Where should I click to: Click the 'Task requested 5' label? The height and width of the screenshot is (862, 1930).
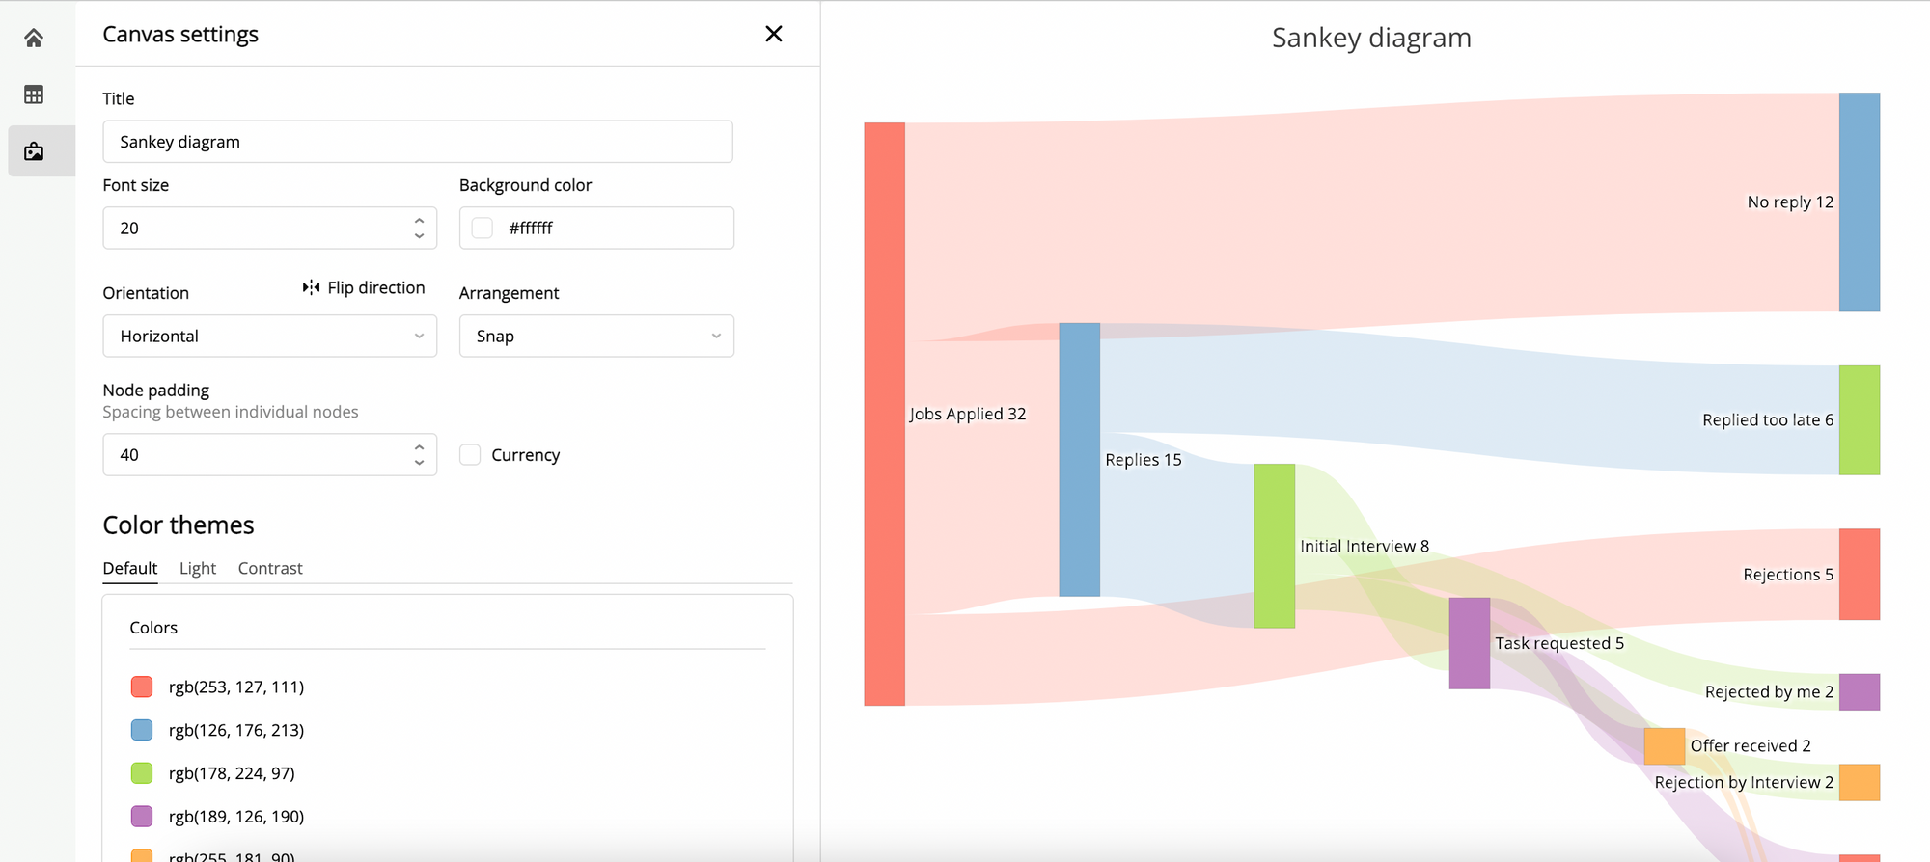[x=1559, y=643]
